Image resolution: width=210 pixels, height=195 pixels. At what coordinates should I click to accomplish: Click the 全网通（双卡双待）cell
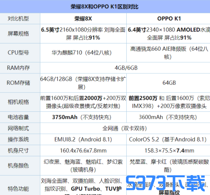(x=125, y=128)
